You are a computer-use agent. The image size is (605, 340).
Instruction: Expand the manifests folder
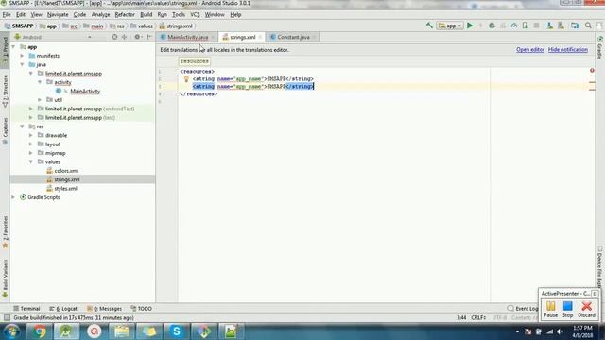click(x=22, y=56)
